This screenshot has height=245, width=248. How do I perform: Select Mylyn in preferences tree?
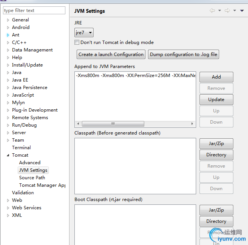coord(18,103)
